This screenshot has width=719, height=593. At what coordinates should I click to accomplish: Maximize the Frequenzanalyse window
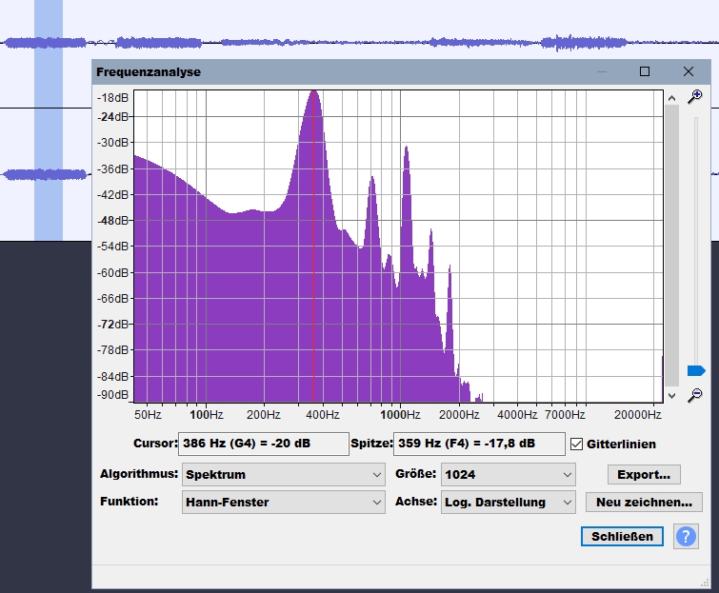click(x=645, y=71)
